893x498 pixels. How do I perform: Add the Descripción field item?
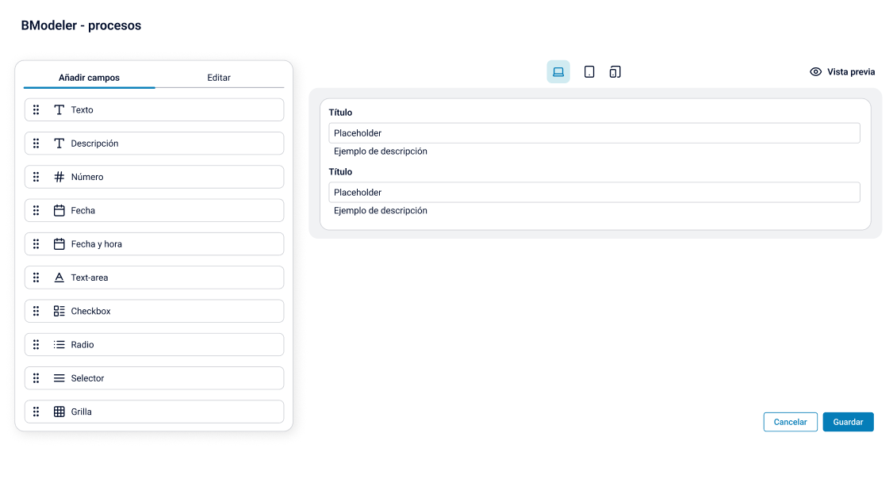(x=154, y=144)
